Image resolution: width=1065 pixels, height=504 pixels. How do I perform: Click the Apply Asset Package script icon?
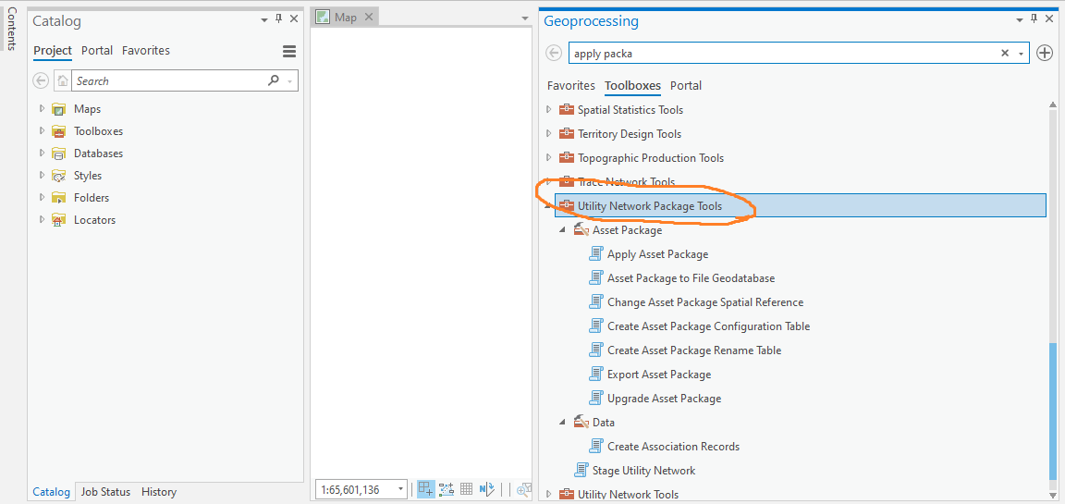tap(596, 254)
